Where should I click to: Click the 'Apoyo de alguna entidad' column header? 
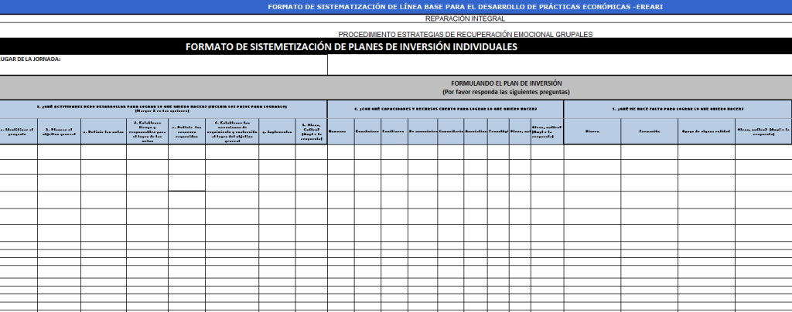[x=706, y=131]
